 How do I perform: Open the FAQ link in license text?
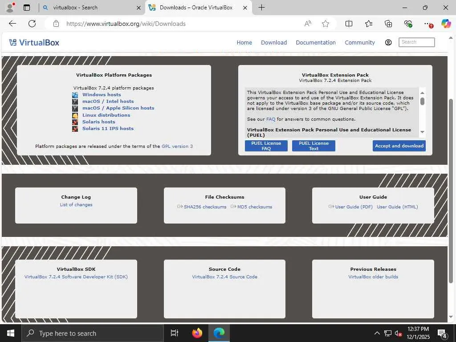(x=271, y=119)
